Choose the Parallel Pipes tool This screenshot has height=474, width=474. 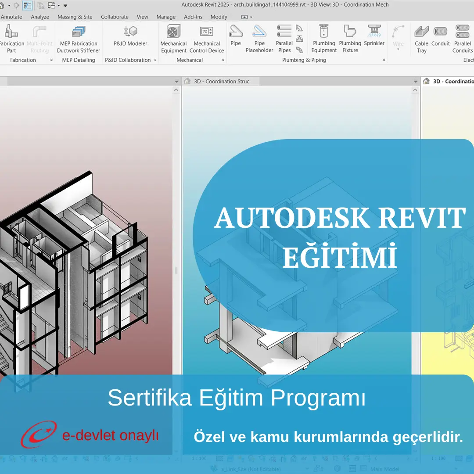pos(284,39)
